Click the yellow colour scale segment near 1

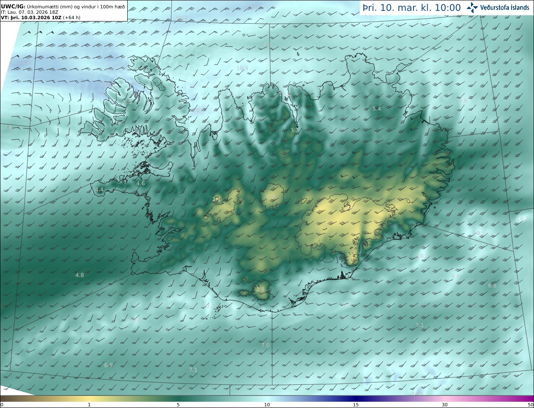tap(90, 398)
